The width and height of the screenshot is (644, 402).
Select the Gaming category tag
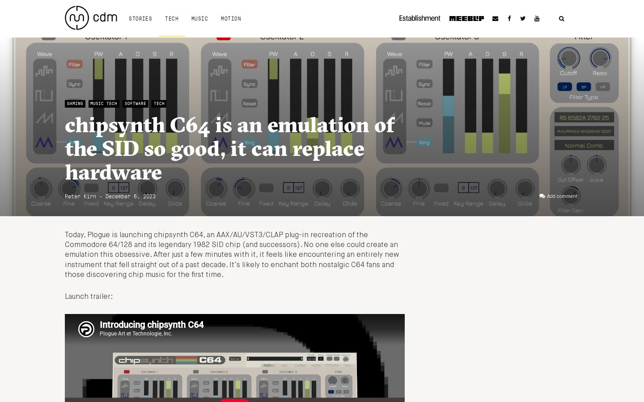[x=75, y=104]
